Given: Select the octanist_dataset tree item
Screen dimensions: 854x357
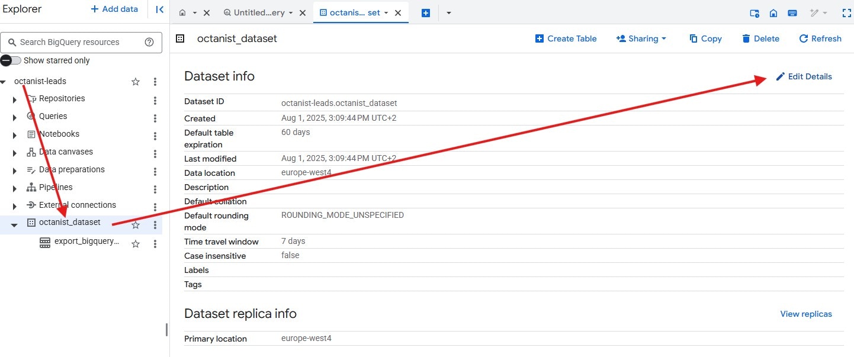Looking at the screenshot, I should pos(70,223).
